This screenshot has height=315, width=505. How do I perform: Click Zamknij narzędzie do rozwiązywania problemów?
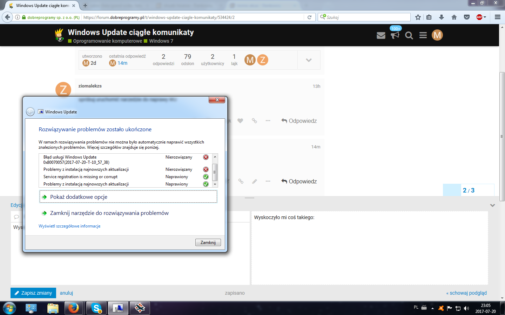click(109, 213)
